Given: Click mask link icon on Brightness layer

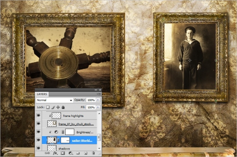Looking at the screenshot, I should coord(63,132).
